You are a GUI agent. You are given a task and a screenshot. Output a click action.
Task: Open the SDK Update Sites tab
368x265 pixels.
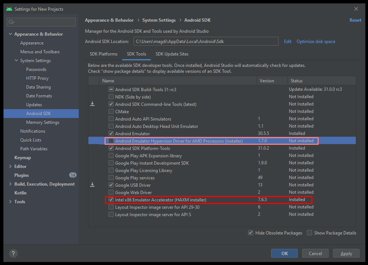point(172,54)
